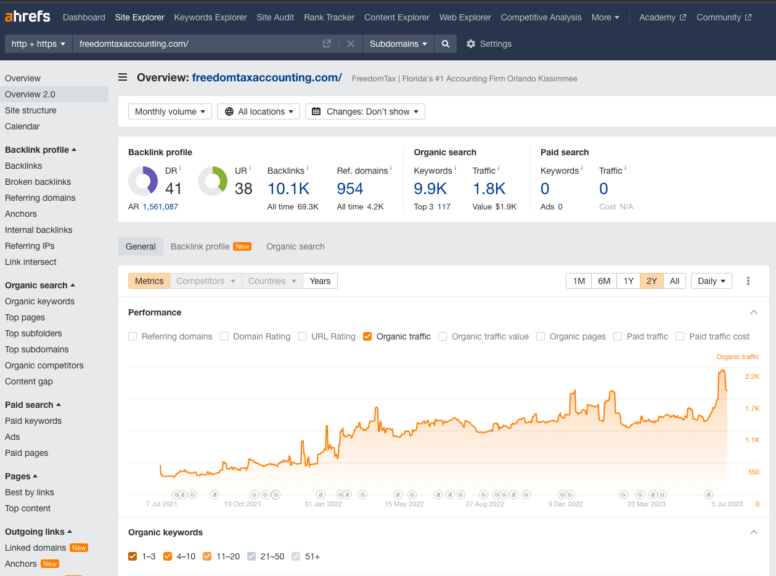
Task: Open URL in new tab icon in search bar
Action: 327,44
